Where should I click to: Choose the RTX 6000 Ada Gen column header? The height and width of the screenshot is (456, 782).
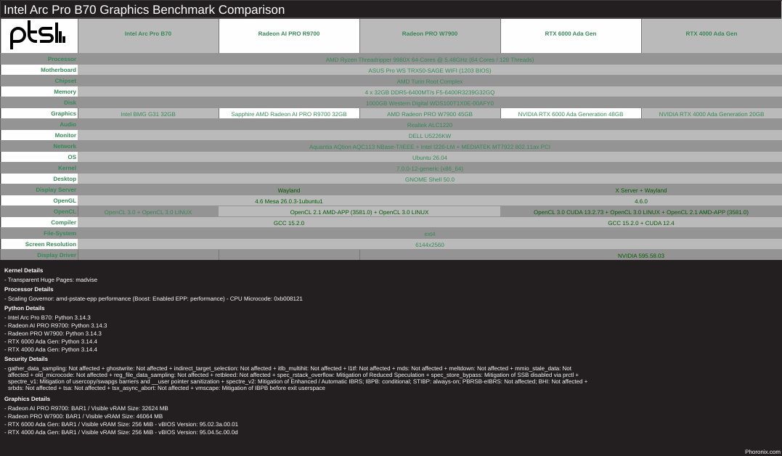pyautogui.click(x=571, y=33)
